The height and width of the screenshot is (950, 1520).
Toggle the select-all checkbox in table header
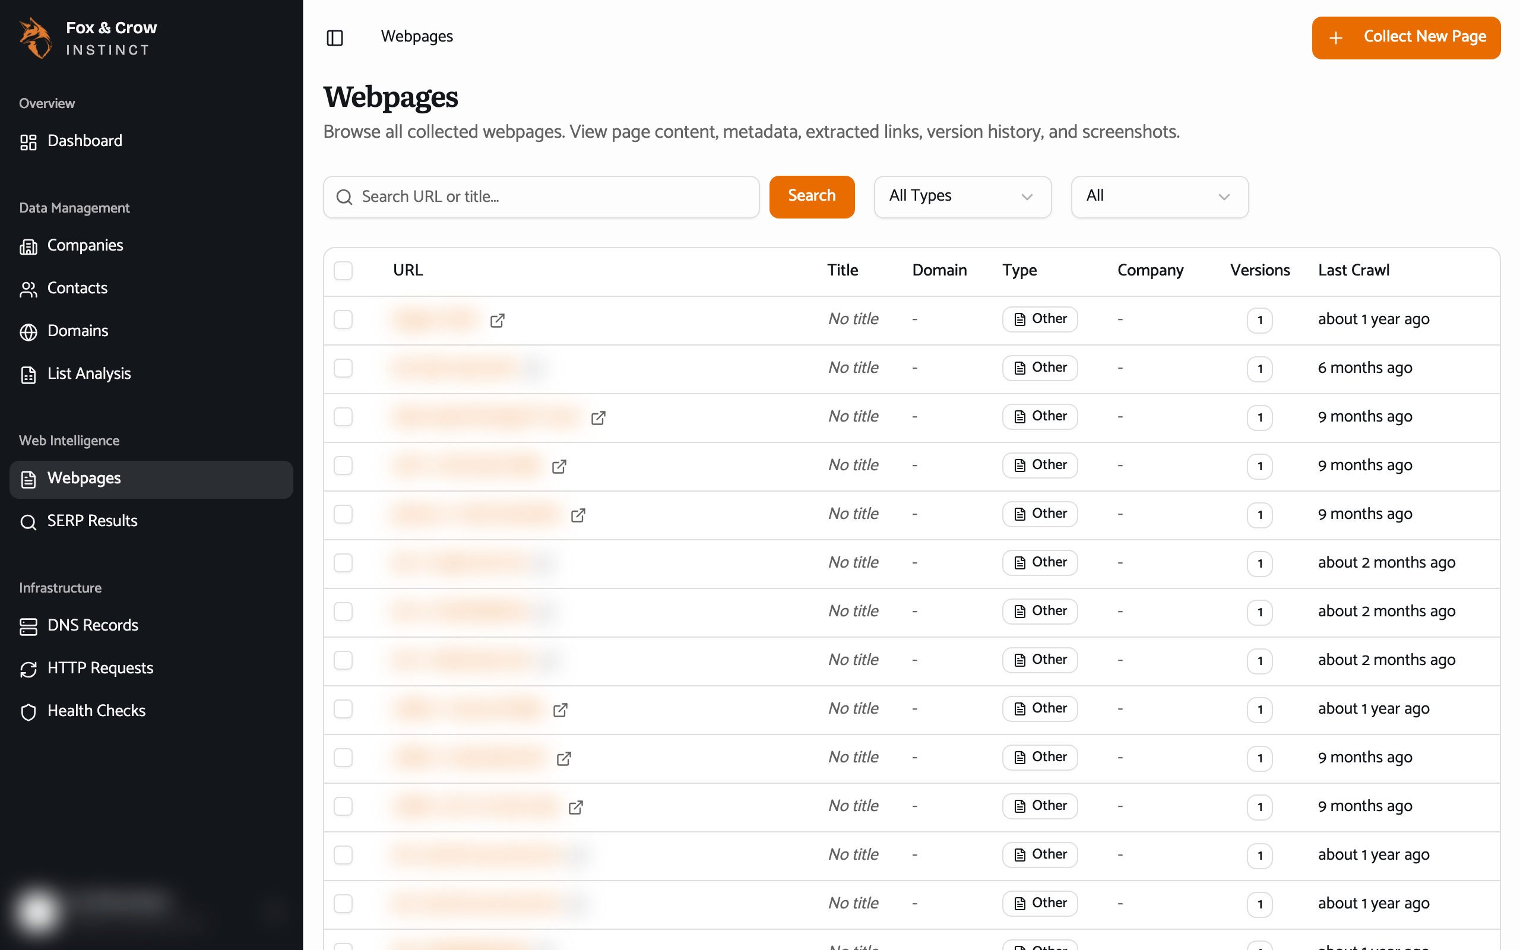click(x=343, y=271)
